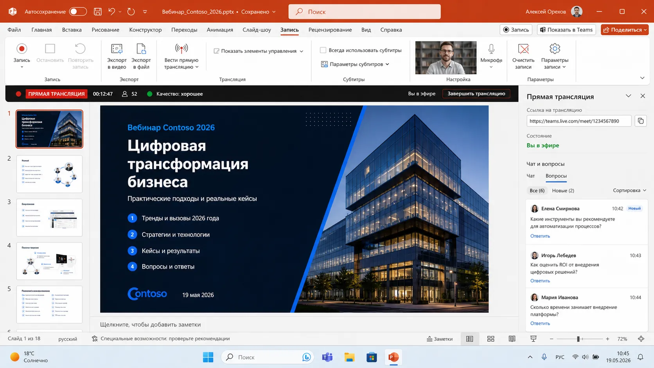The image size is (654, 368).
Task: Click the camera preview thumbnail in Настройка
Action: [x=446, y=57]
